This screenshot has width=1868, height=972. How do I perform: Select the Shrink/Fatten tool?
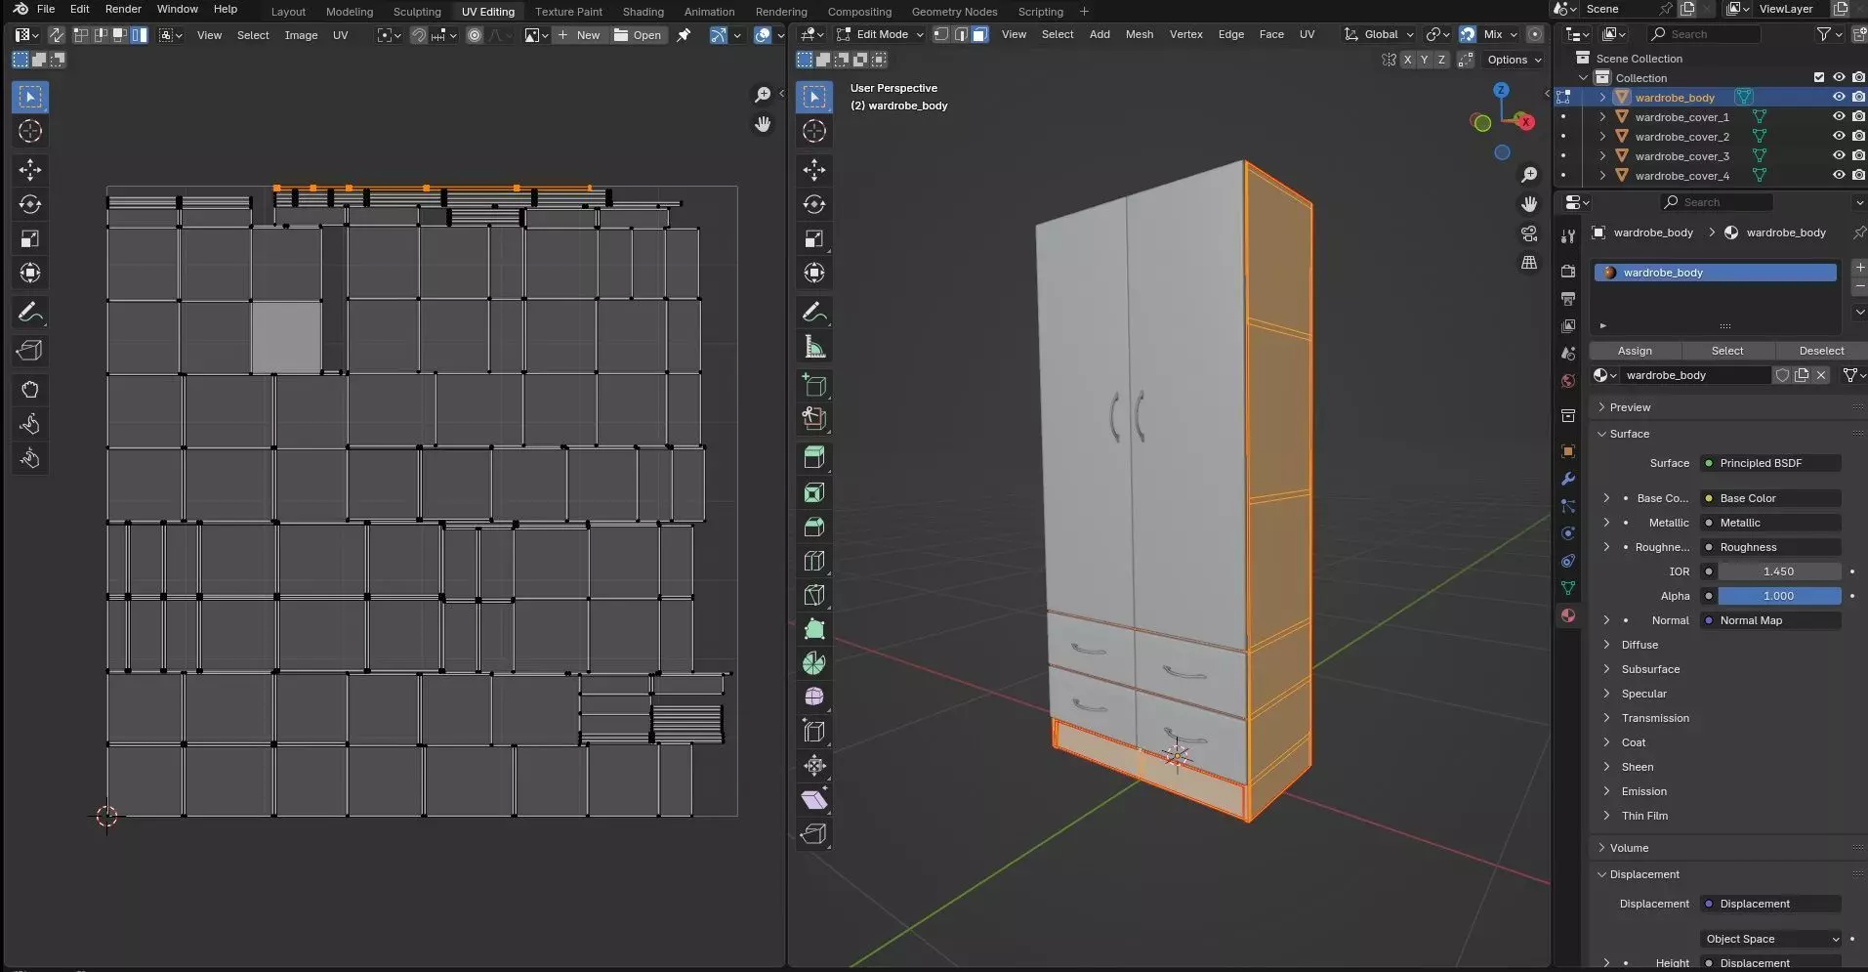coord(814,765)
